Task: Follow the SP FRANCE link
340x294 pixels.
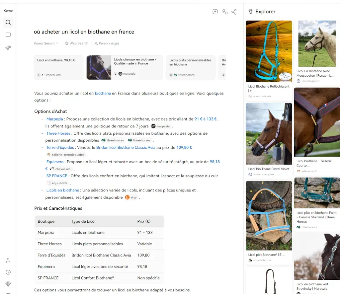Action: point(57,176)
